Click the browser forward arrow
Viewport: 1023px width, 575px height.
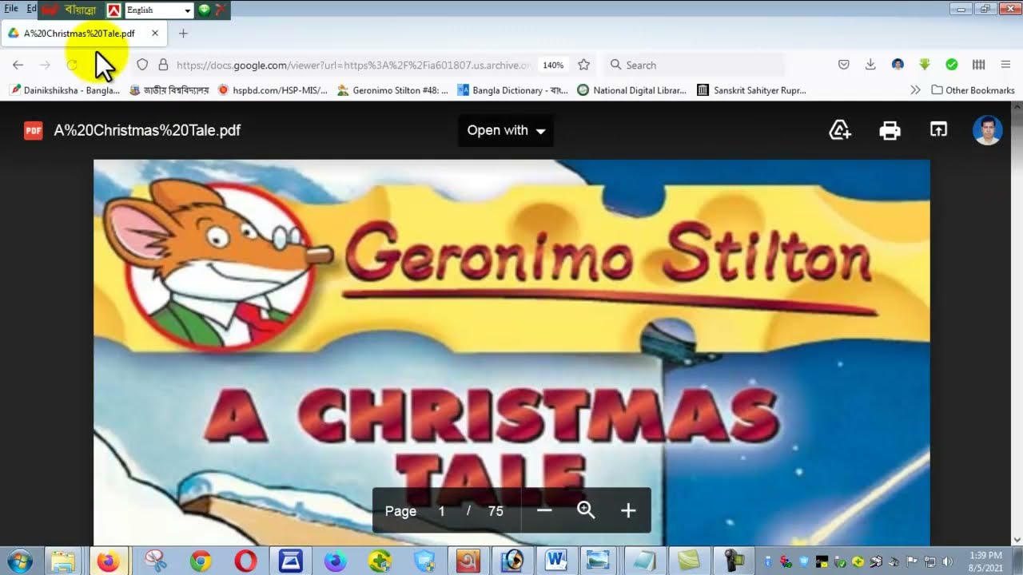click(x=45, y=65)
